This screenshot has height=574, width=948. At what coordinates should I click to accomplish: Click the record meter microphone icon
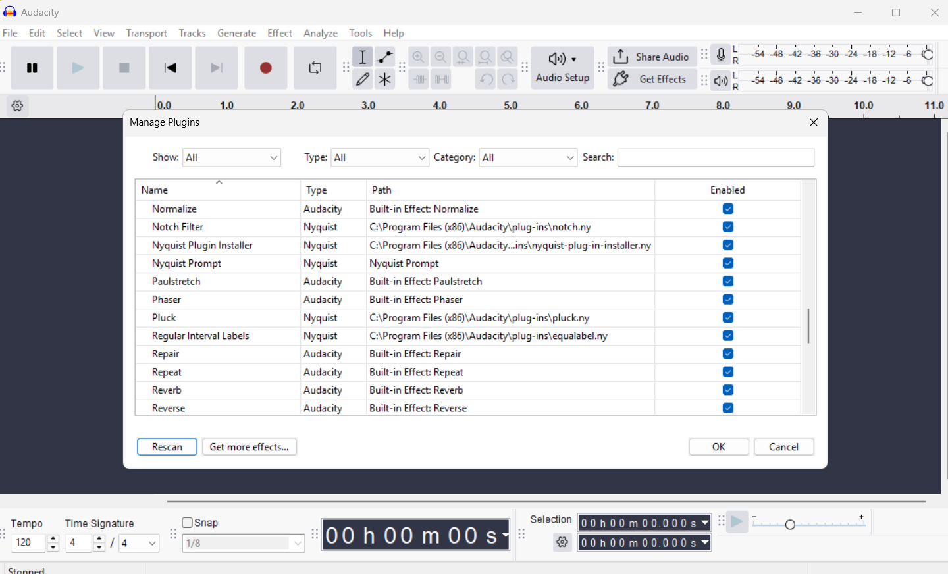click(721, 55)
